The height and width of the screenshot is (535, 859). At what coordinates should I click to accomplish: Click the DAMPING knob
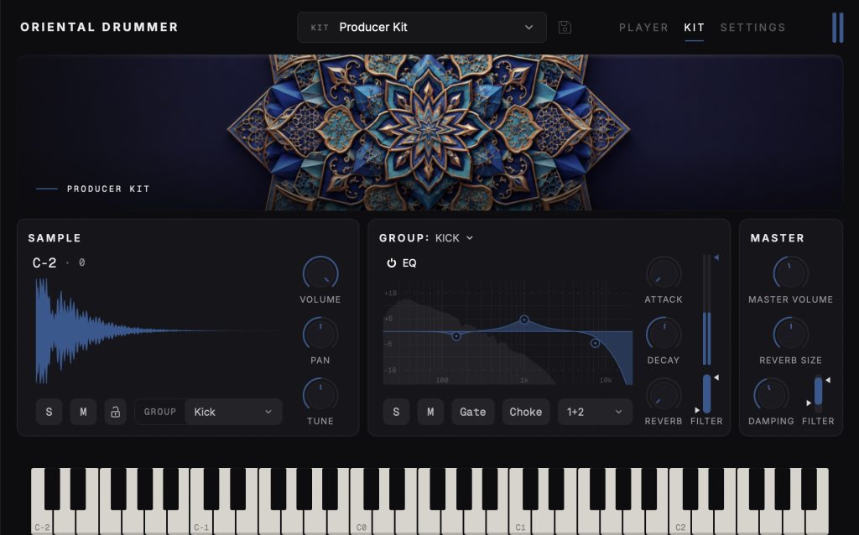coord(771,394)
